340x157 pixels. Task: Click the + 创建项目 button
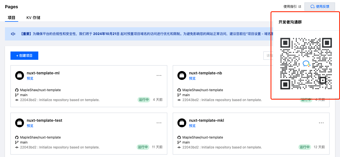[x=24, y=56]
